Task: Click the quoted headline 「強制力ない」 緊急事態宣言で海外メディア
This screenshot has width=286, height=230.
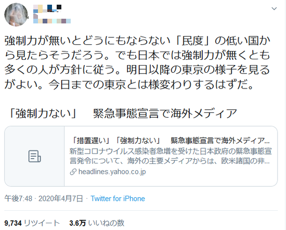Action: [122, 113]
